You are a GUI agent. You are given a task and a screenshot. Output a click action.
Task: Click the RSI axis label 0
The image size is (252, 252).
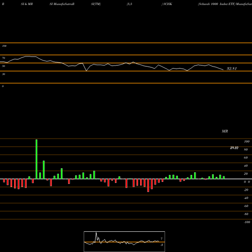(3, 86)
